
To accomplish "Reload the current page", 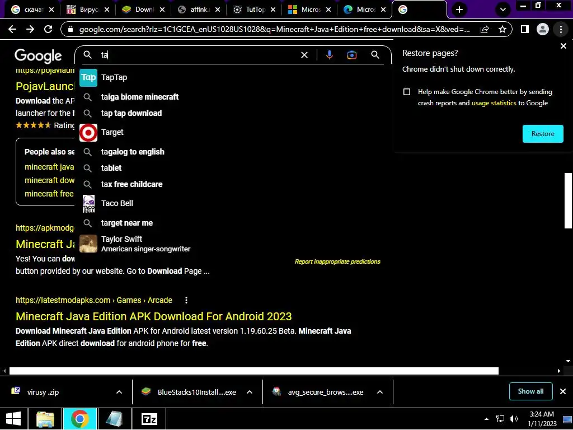I will click(48, 29).
